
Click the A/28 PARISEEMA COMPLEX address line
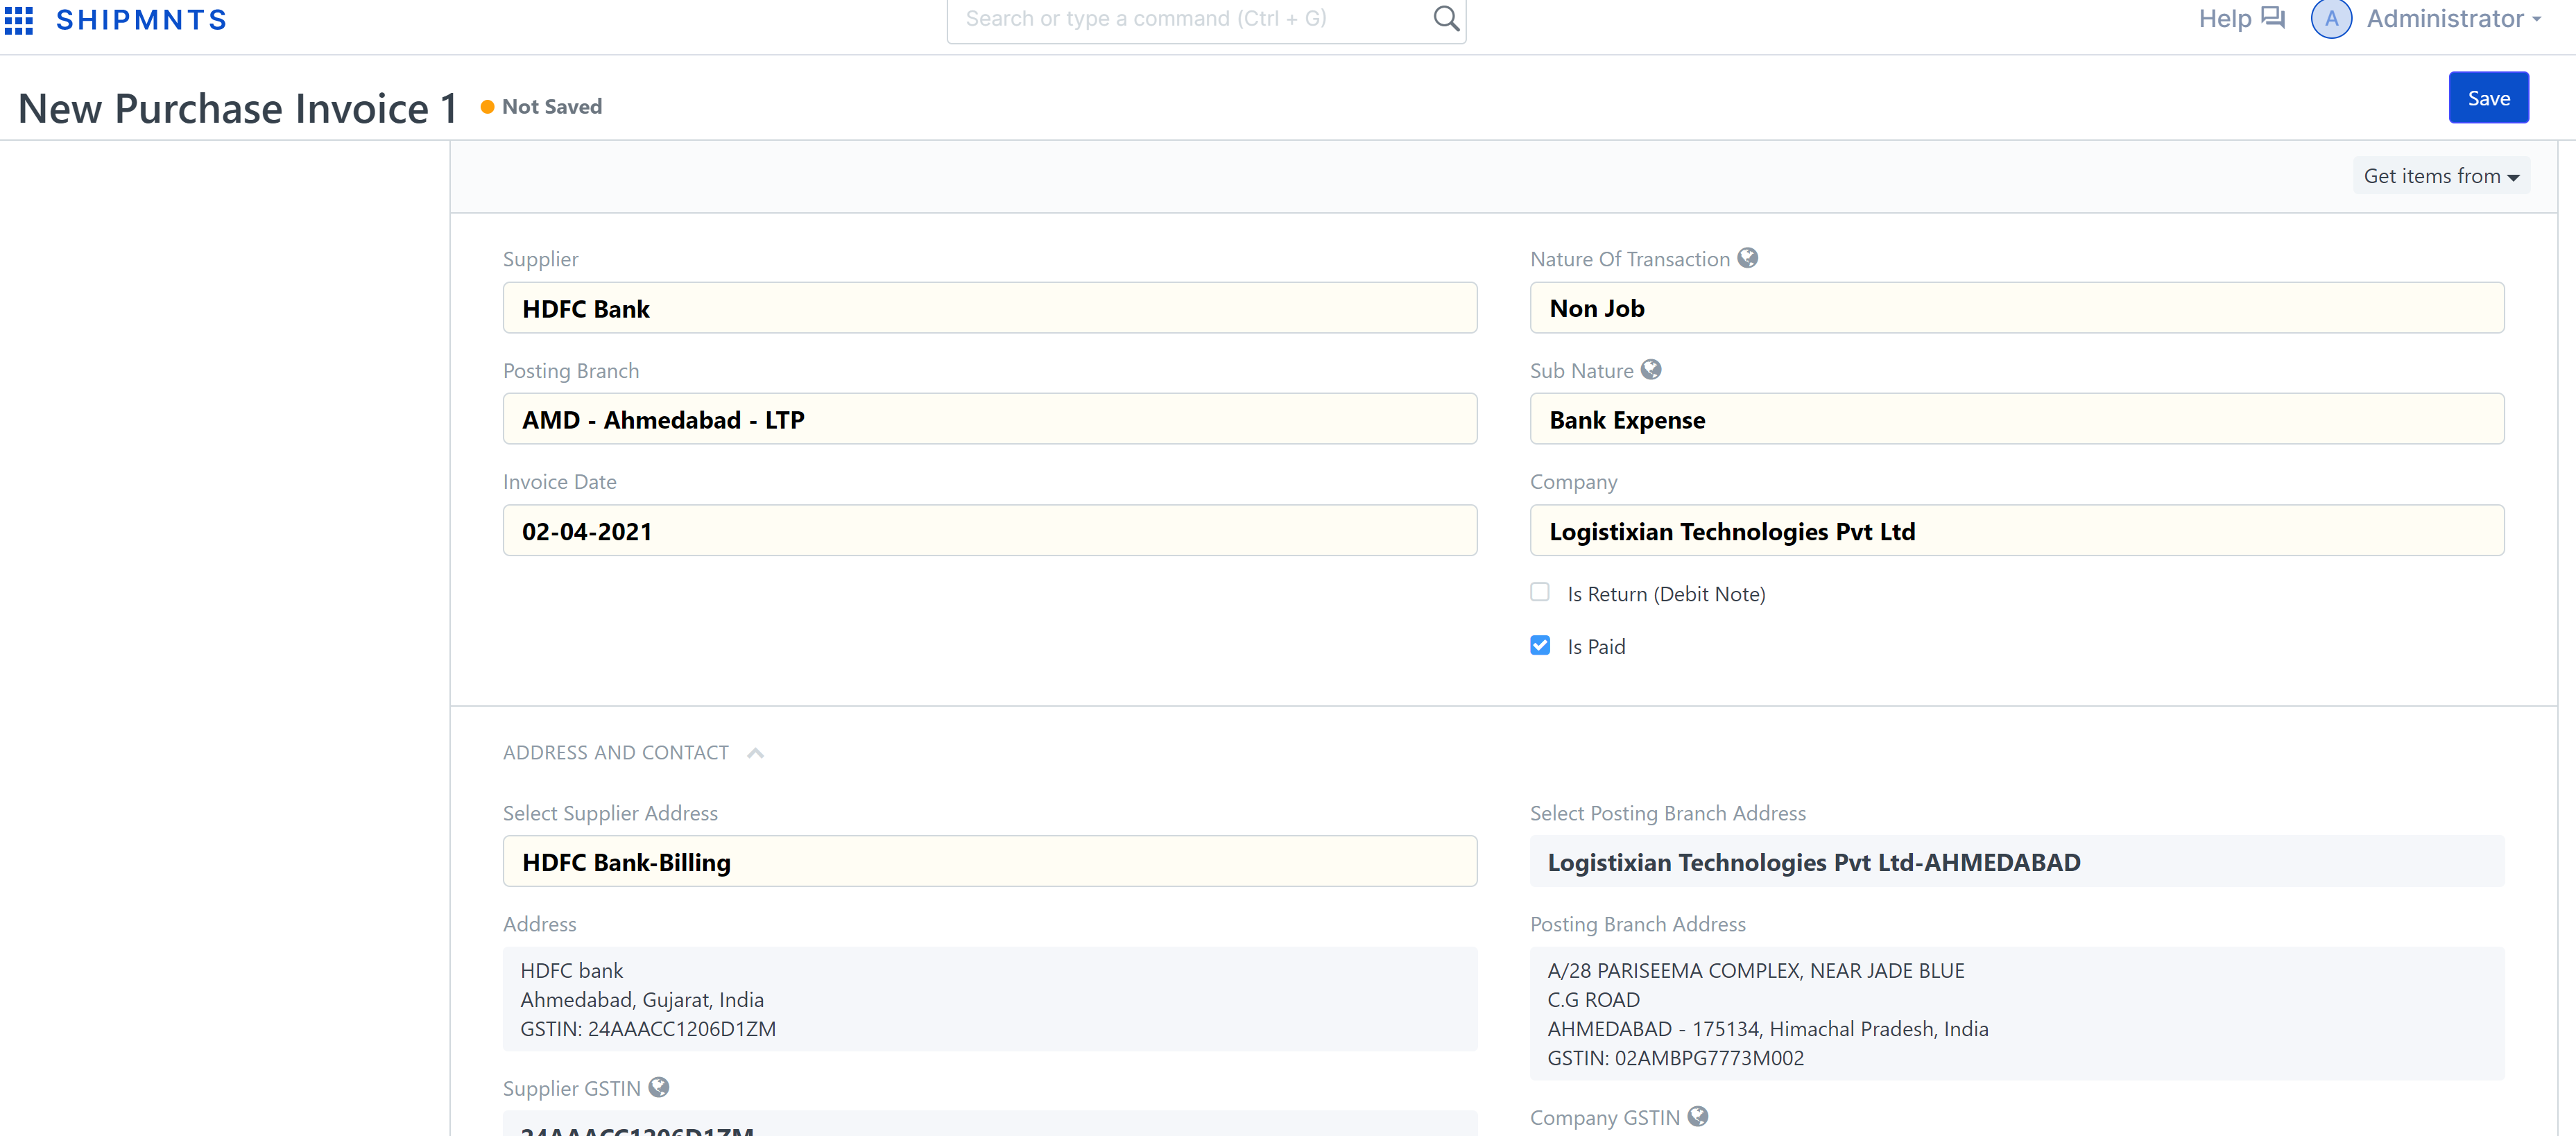[x=1755, y=971]
